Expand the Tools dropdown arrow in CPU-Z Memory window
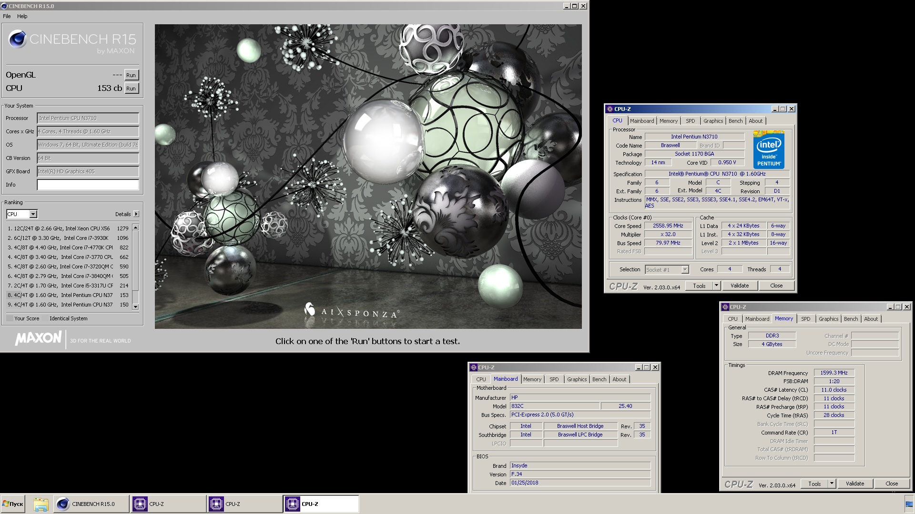 832,484
